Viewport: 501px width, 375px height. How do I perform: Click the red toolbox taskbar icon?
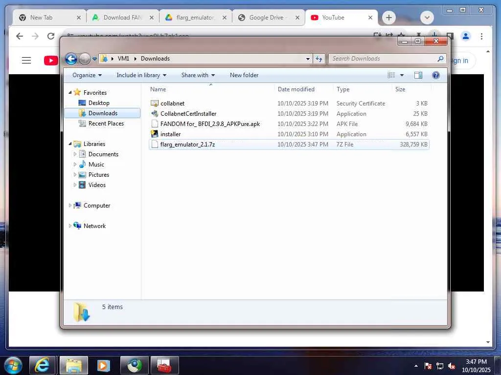coord(164,365)
